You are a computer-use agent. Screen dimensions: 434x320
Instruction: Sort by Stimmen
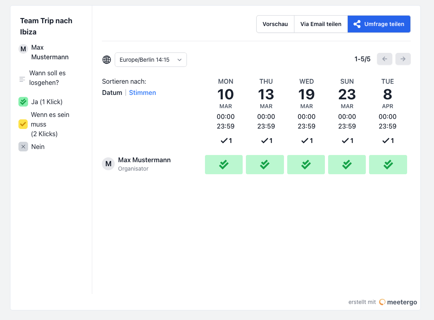pos(142,93)
